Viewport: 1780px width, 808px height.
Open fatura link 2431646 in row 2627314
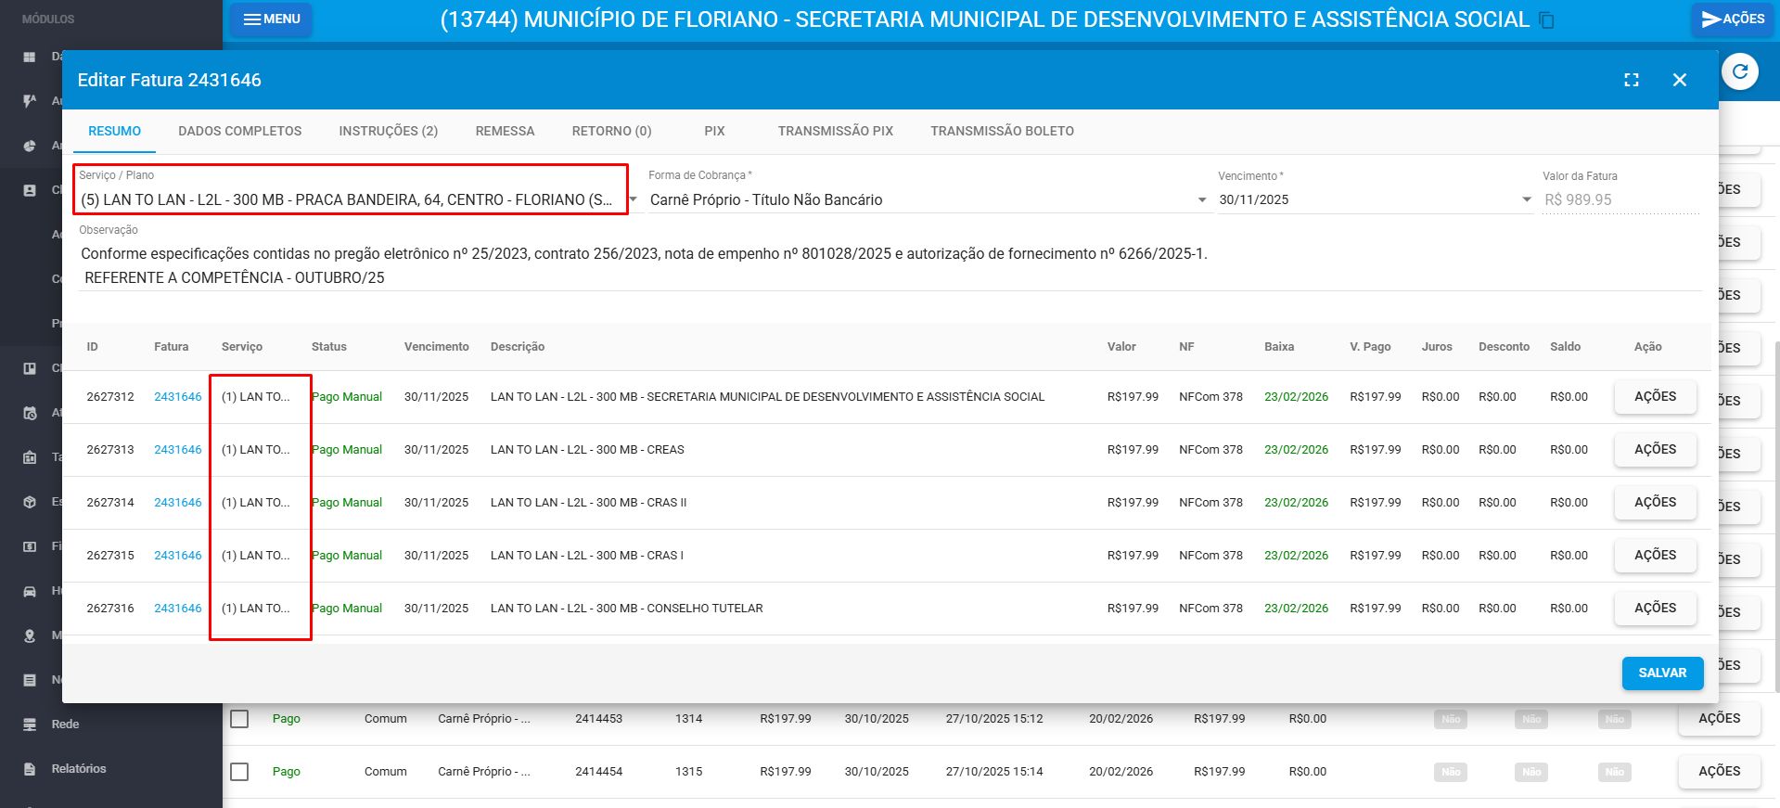click(177, 503)
